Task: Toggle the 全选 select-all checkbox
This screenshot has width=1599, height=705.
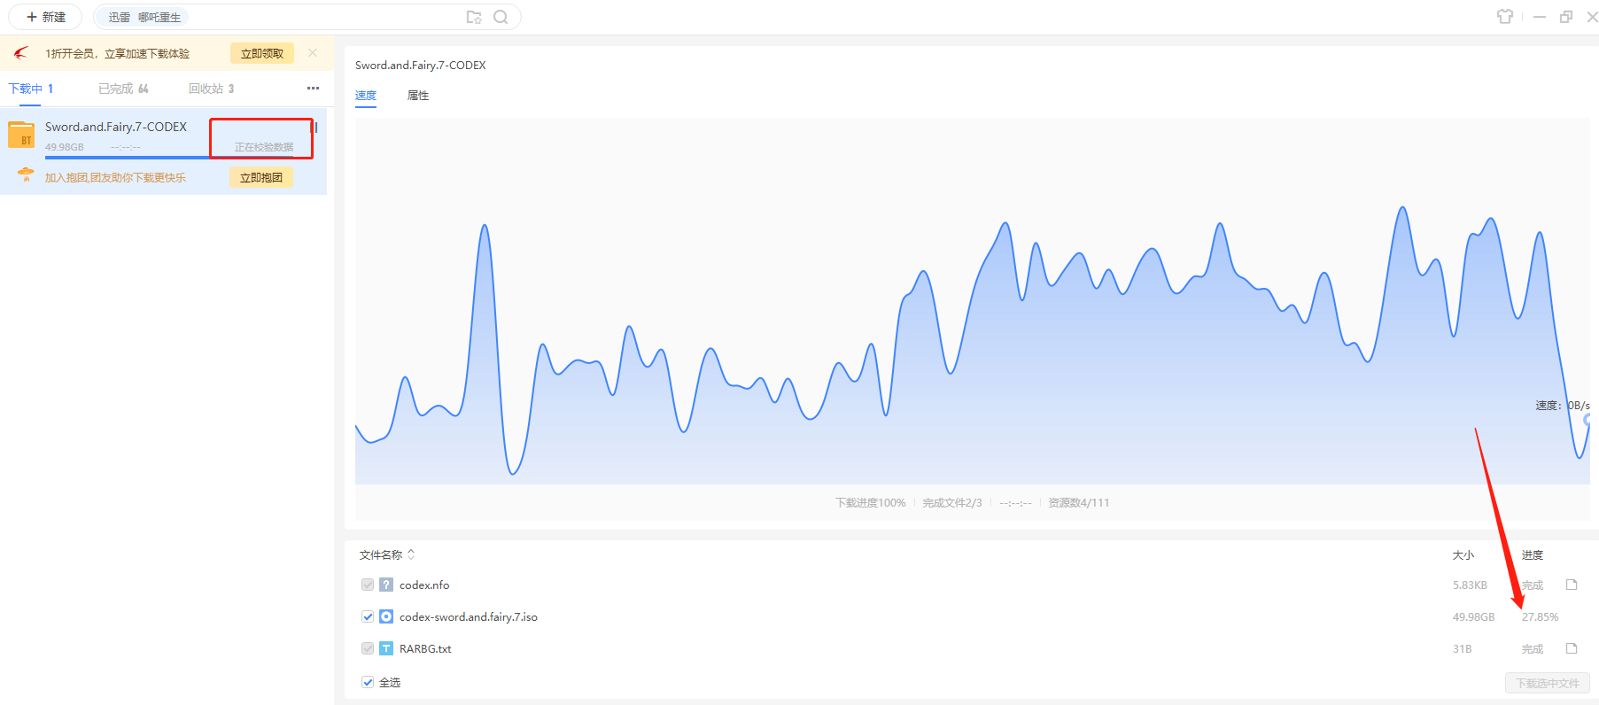Action: (368, 682)
